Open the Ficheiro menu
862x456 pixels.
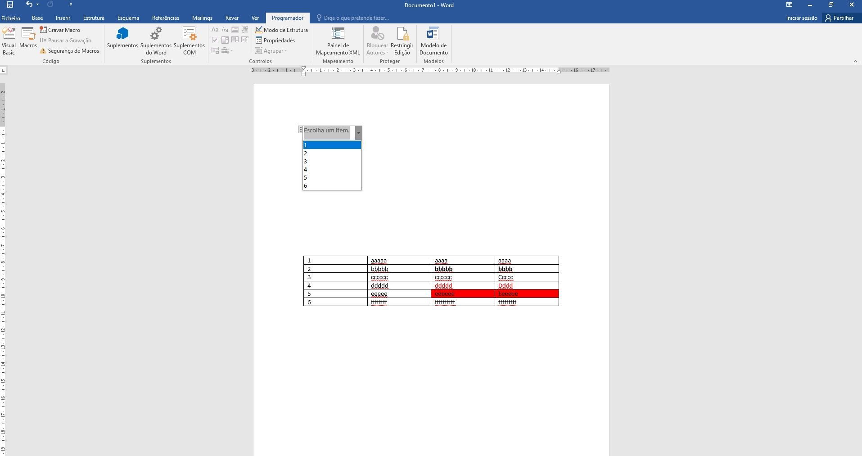point(11,18)
